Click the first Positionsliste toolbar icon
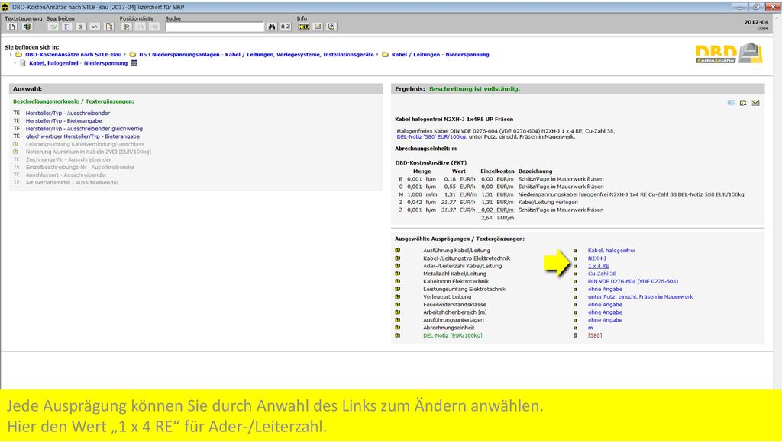The height and width of the screenshot is (442, 782). (127, 27)
